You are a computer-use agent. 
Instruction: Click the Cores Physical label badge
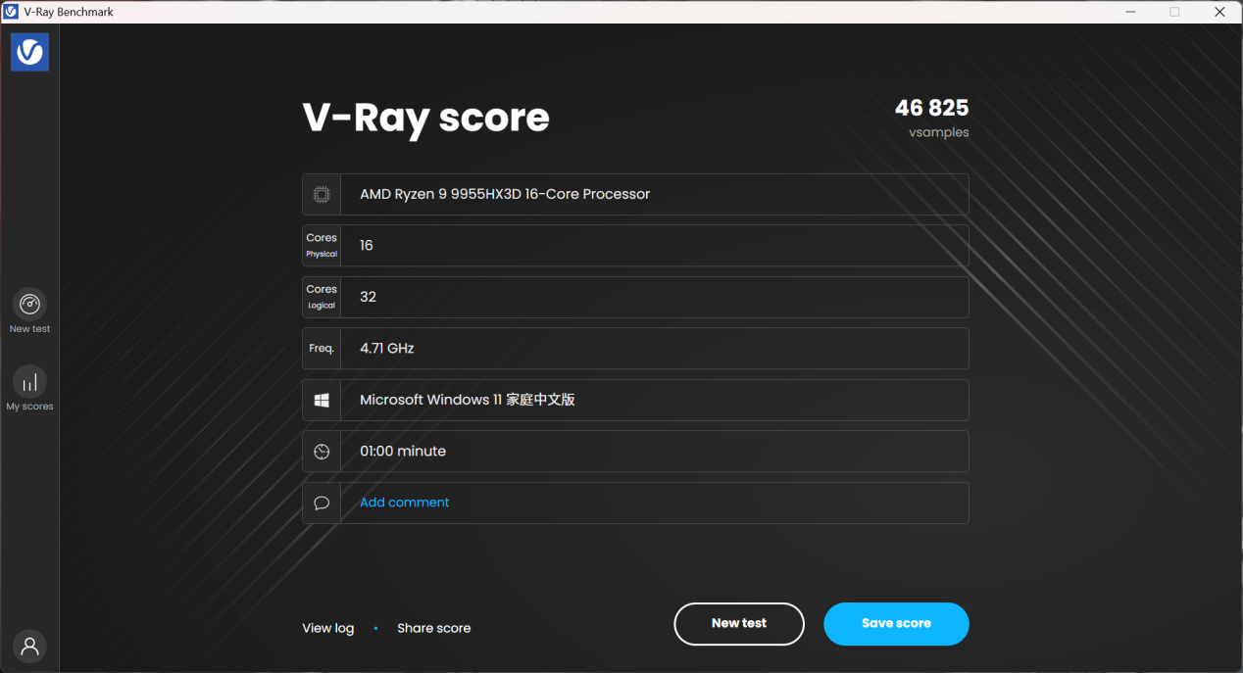click(321, 245)
